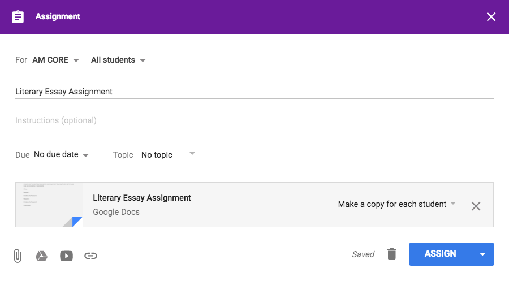The image size is (509, 281).
Task: Change Make a copy for each student option
Action: [x=396, y=204]
